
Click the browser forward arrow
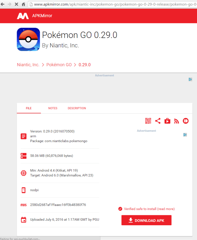tap(9, 4)
